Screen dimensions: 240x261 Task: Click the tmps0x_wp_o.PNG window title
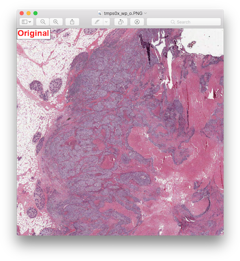(x=123, y=13)
